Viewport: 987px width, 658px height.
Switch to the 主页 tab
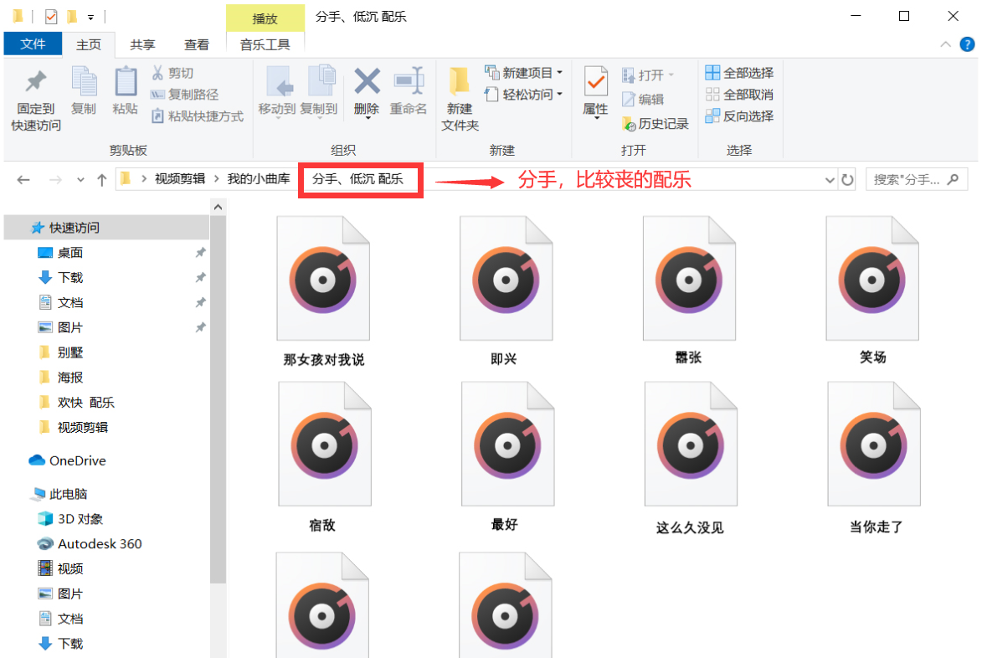coord(88,44)
